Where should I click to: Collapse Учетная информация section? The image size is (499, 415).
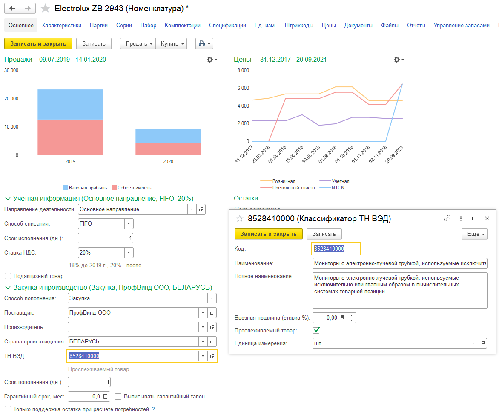coord(8,199)
